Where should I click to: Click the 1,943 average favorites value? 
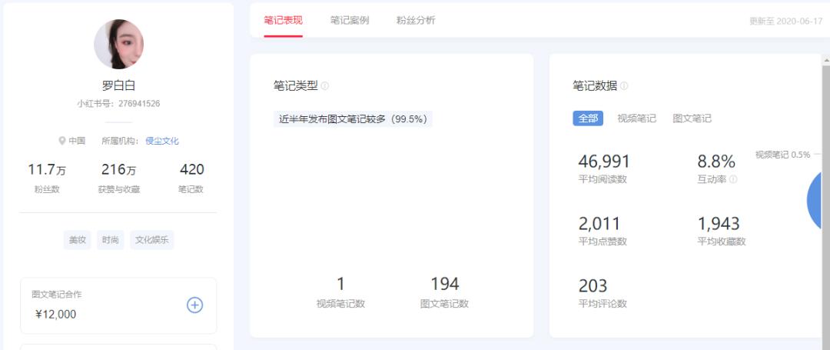coord(719,224)
